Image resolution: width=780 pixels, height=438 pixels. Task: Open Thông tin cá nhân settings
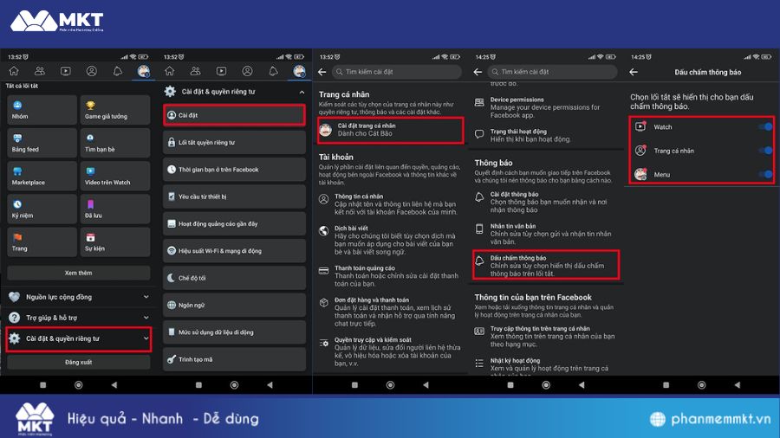(390, 204)
